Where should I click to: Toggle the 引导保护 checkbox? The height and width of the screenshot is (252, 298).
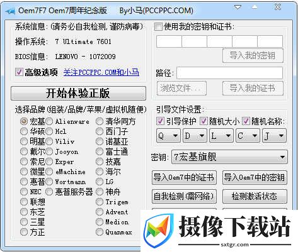point(160,121)
